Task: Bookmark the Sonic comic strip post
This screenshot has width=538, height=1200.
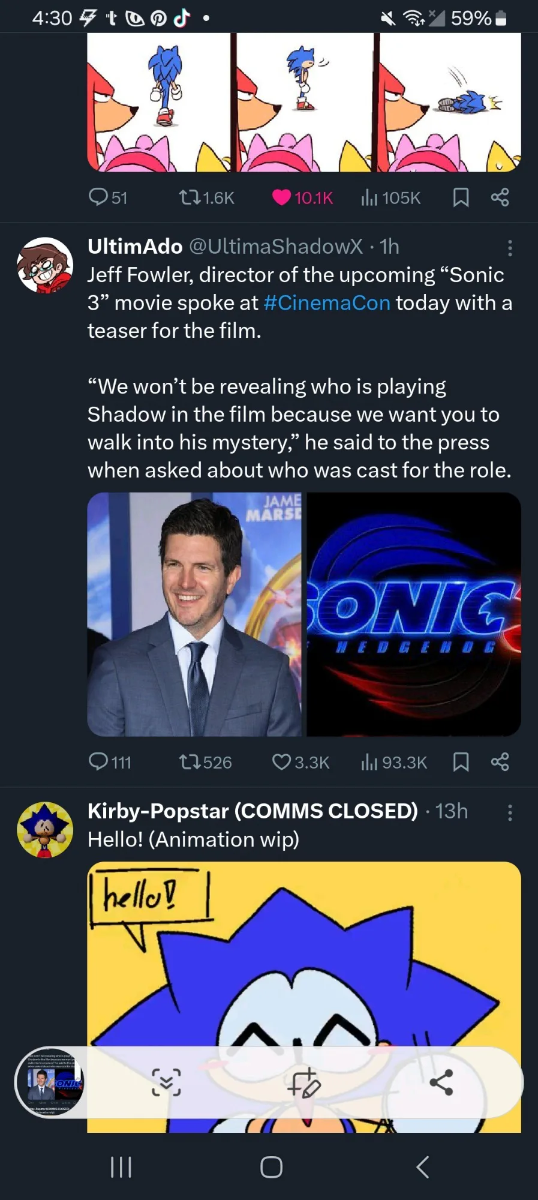Action: pyautogui.click(x=461, y=197)
